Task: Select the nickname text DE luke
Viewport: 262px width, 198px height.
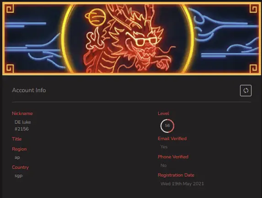Action: click(23, 122)
